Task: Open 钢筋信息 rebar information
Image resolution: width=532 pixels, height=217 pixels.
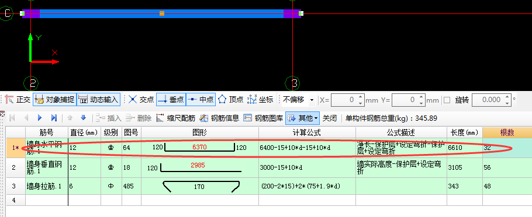Action: pos(219,118)
